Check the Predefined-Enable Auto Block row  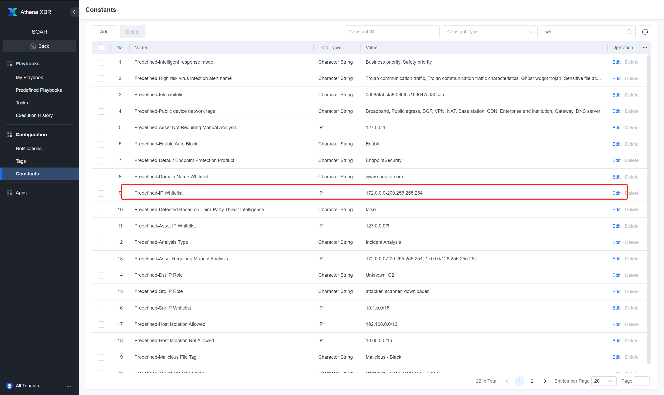tap(101, 144)
